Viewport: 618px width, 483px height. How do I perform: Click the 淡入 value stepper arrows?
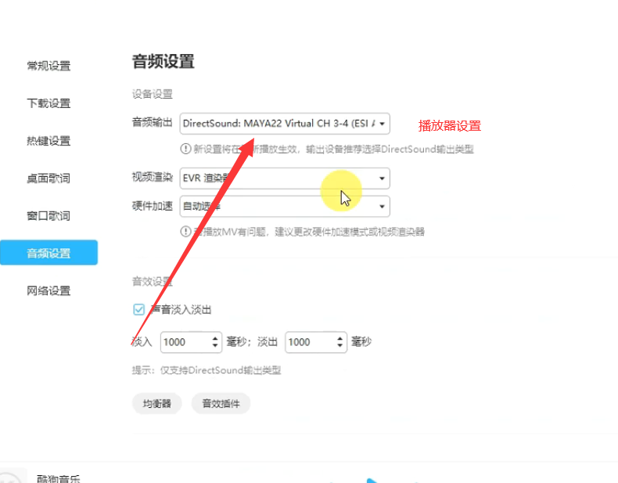tap(215, 342)
